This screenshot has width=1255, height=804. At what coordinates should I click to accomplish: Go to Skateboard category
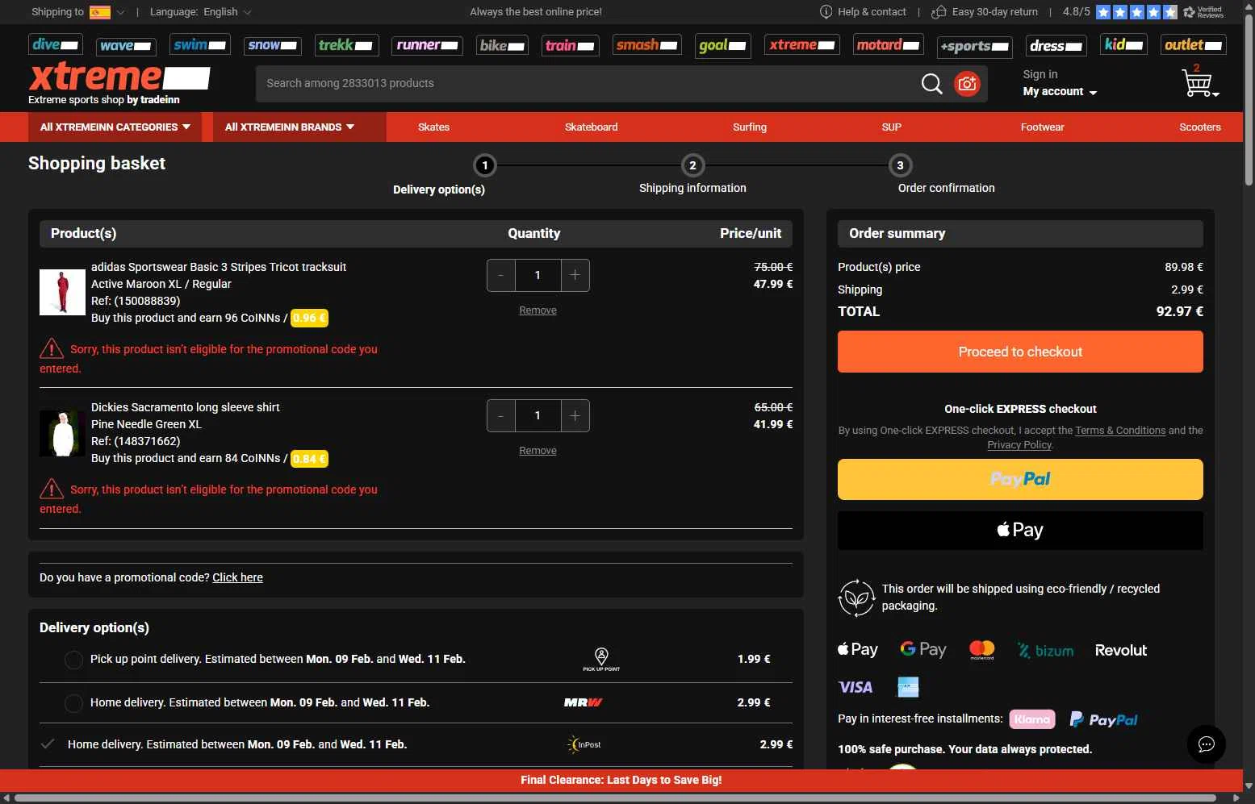click(x=591, y=127)
